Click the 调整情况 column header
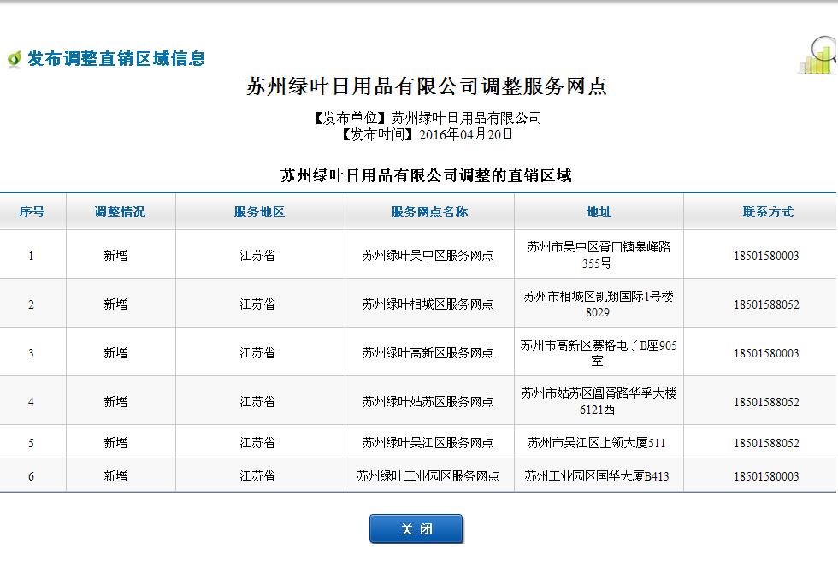 click(x=120, y=212)
